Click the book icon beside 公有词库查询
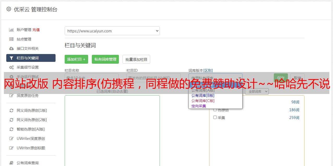This screenshot has width=333, height=166. click(x=11, y=163)
